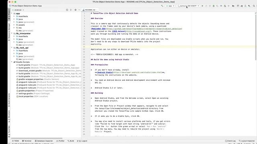Screen dimensions: 257x144
Task: Click the '### Building' heading line
Action: (97, 93)
